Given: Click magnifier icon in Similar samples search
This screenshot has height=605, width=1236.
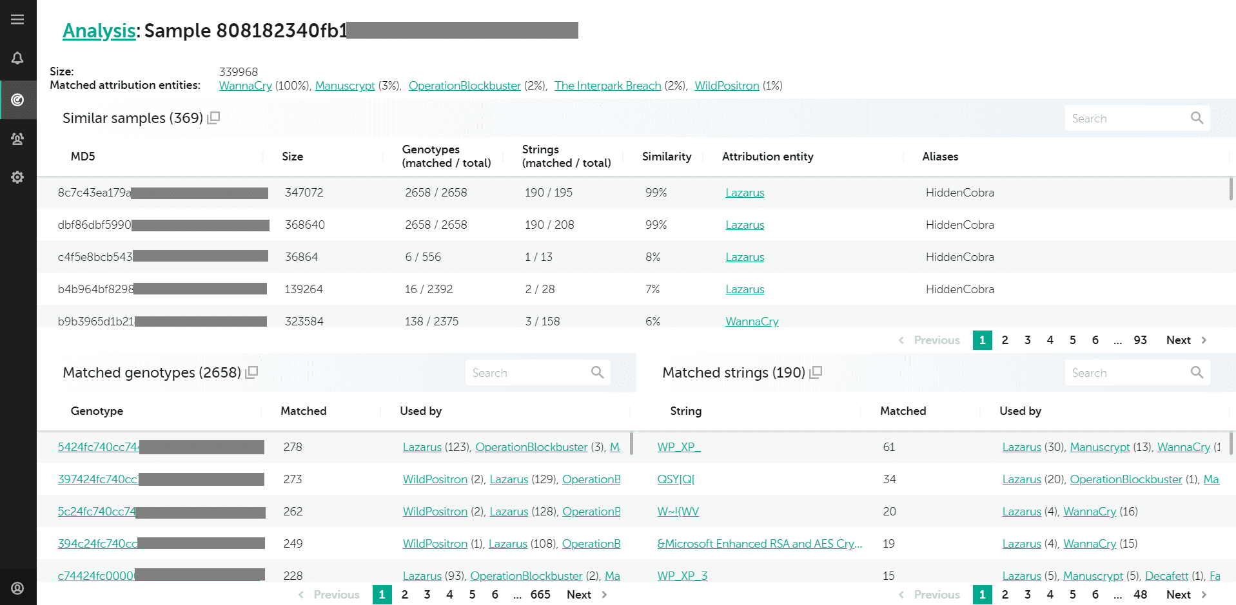Looking at the screenshot, I should (x=1197, y=118).
